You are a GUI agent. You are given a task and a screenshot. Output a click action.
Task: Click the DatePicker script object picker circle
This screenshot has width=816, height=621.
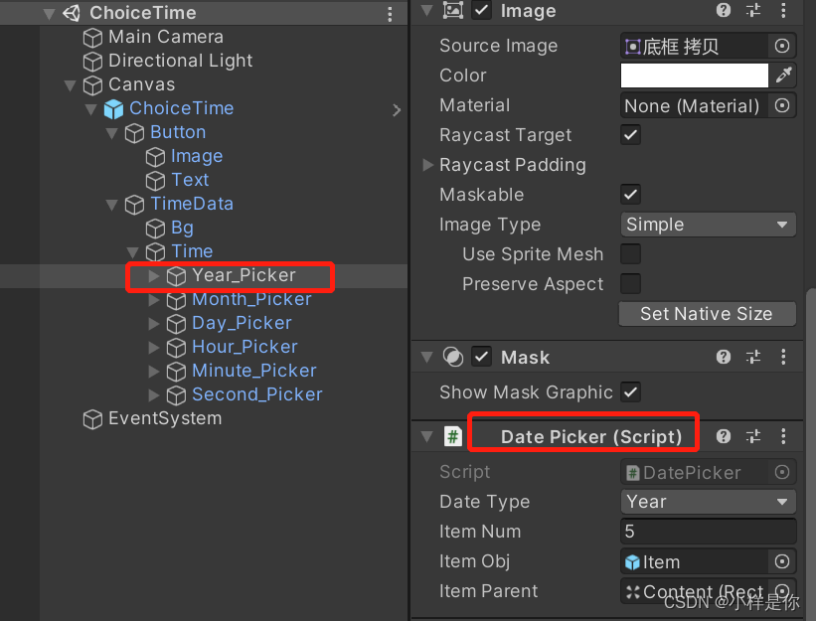tap(782, 471)
